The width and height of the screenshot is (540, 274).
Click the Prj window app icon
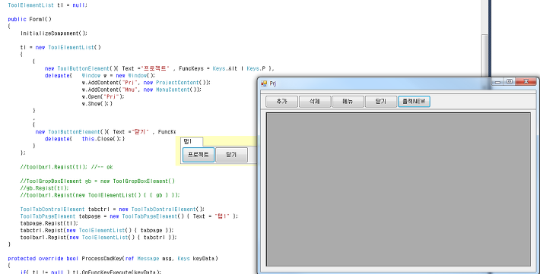coord(264,83)
